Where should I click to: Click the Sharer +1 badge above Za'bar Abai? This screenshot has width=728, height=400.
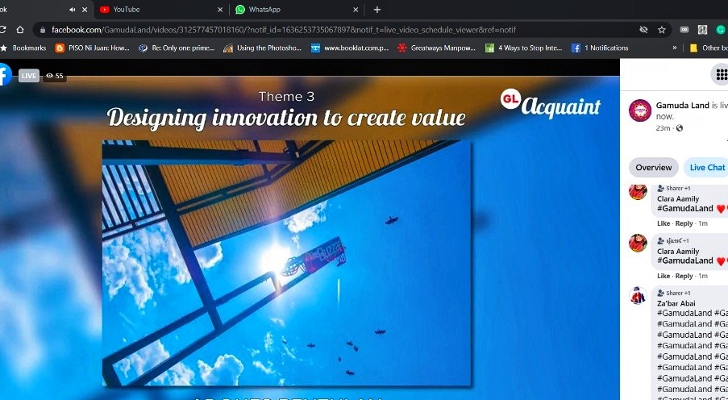point(674,294)
